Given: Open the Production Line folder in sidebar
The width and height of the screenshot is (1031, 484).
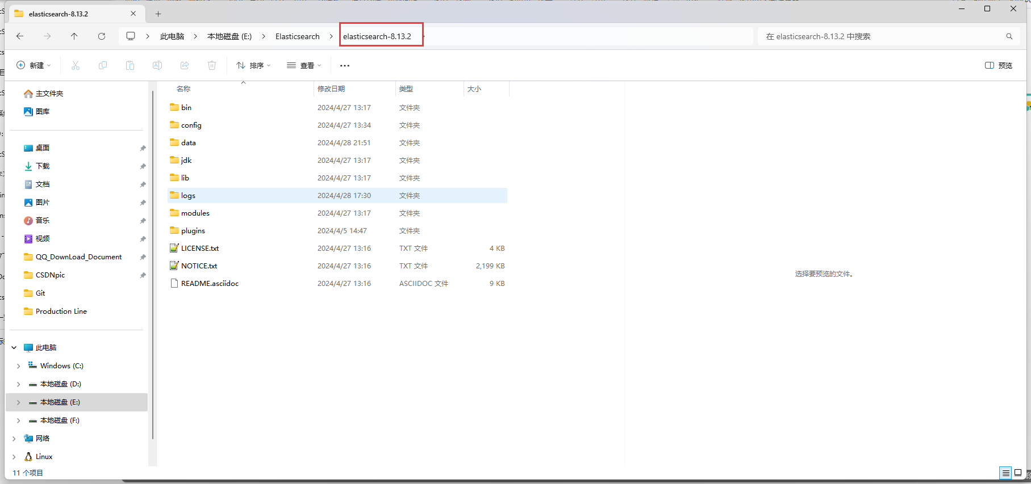Looking at the screenshot, I should tap(55, 312).
